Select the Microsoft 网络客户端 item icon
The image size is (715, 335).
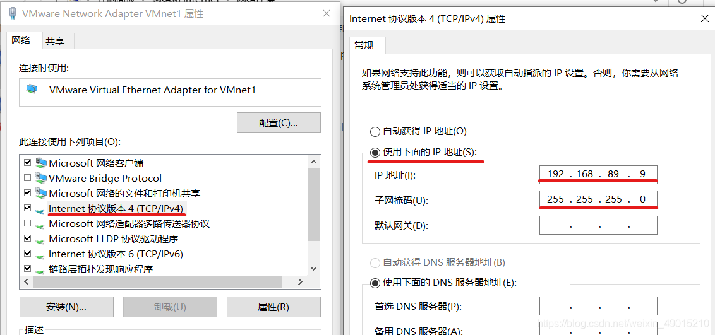[40, 163]
